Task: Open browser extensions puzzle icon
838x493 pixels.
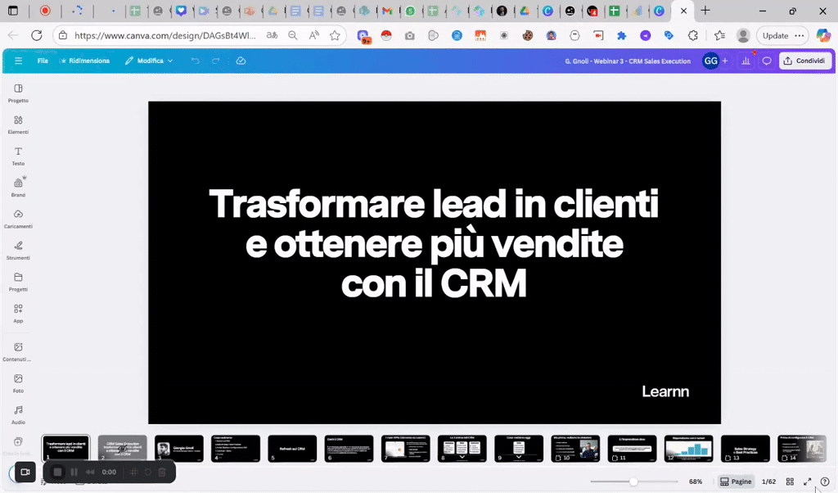Action: pos(692,35)
